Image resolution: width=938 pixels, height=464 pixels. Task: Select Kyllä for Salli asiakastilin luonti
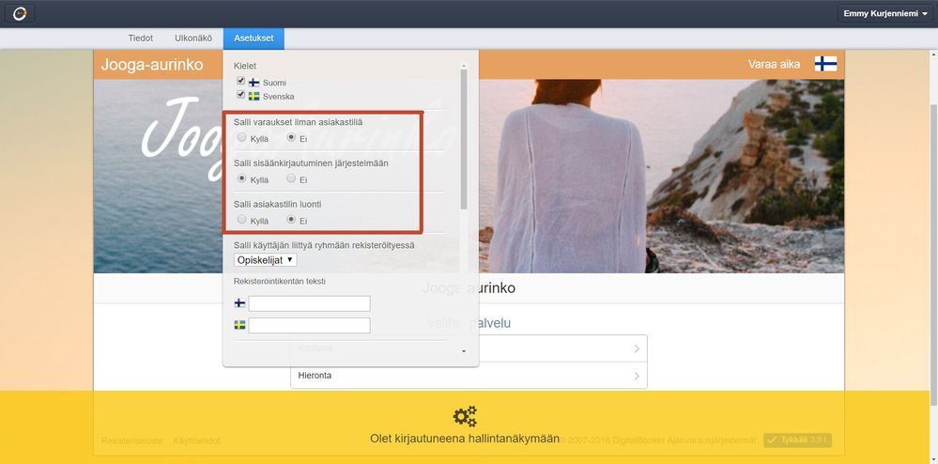pos(241,219)
